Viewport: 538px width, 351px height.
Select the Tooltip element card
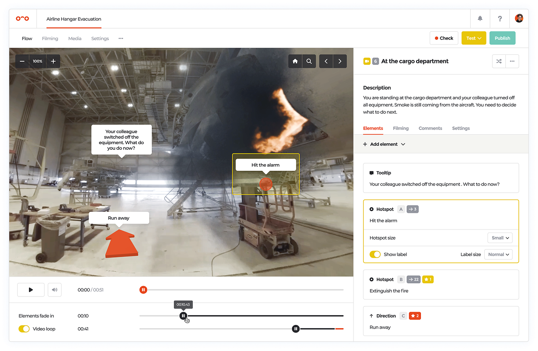pyautogui.click(x=441, y=178)
